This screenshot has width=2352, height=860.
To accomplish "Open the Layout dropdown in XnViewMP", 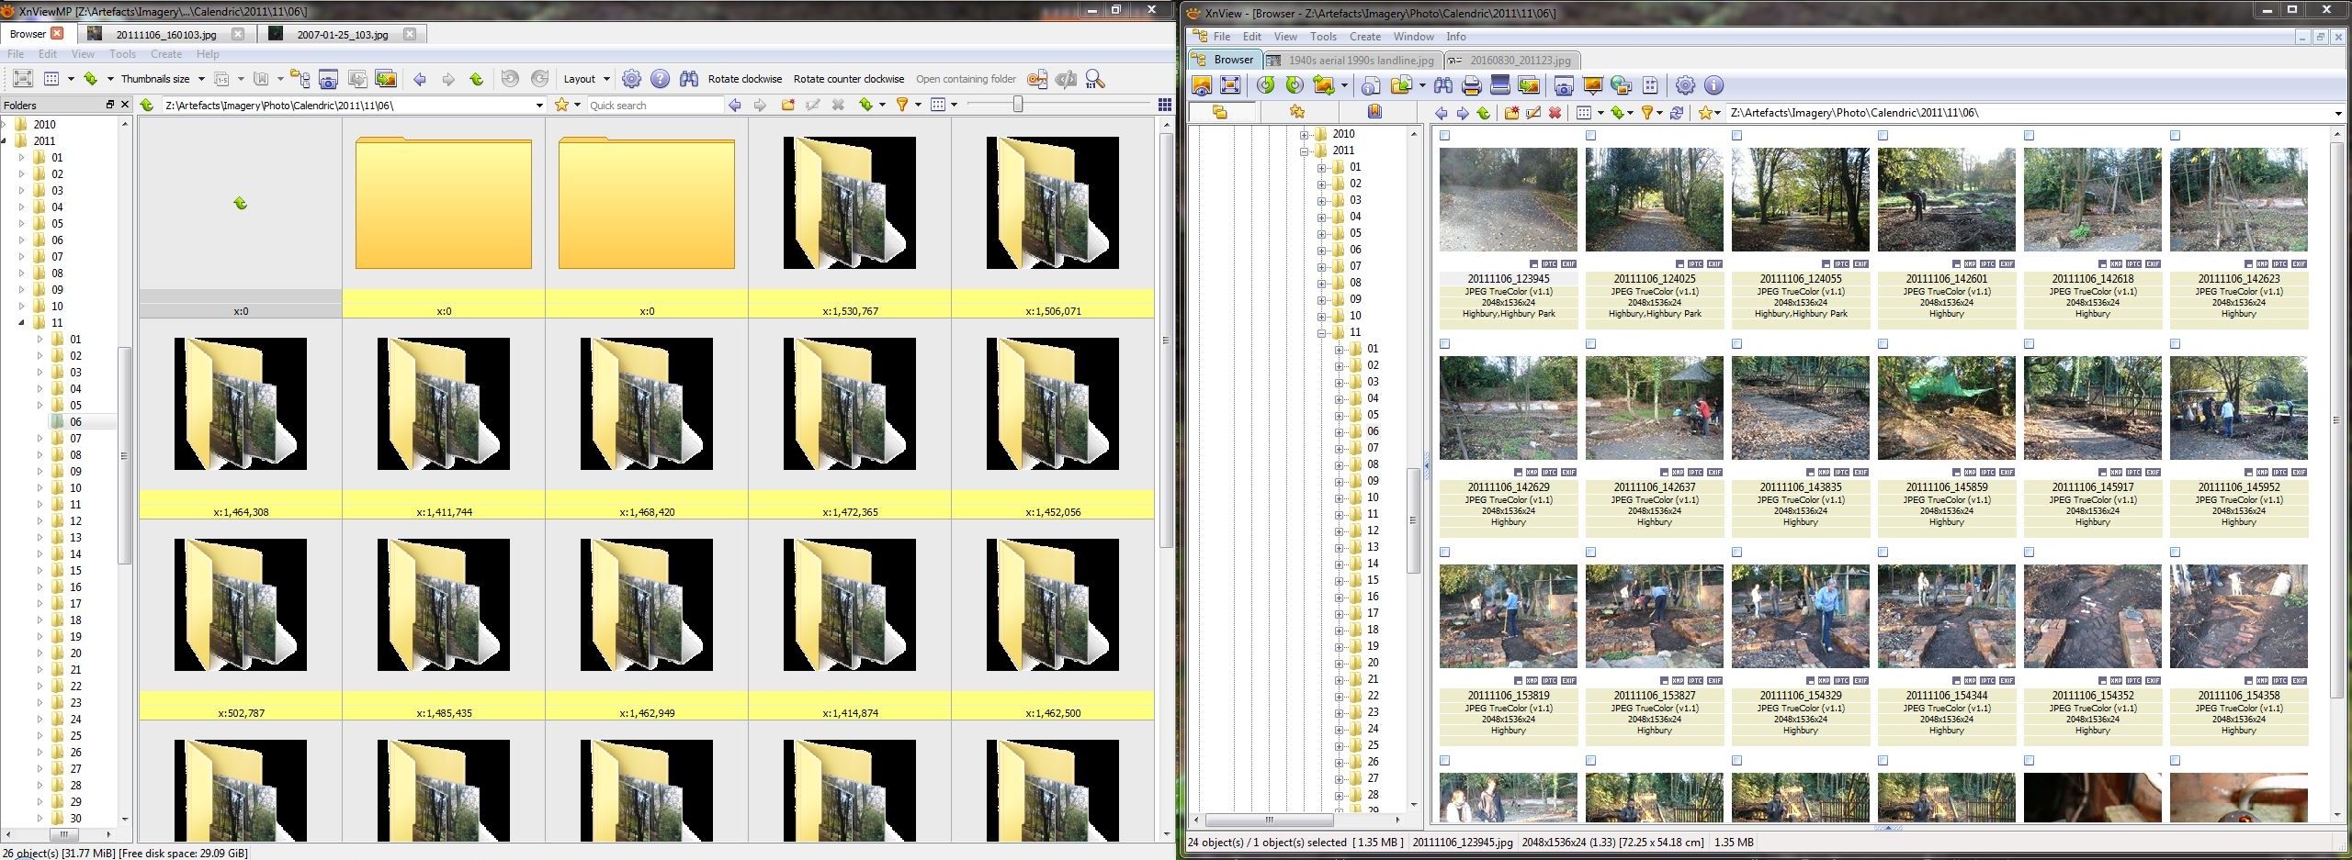I will point(586,79).
